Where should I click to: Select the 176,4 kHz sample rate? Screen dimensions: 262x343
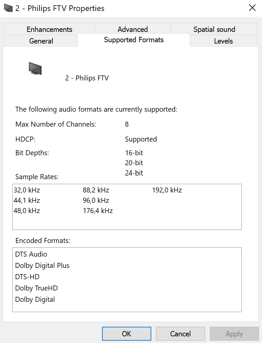tap(98, 211)
